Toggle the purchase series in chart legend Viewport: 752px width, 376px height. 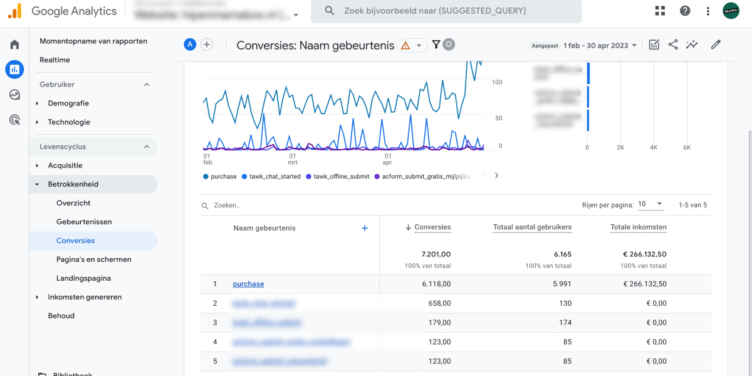click(220, 177)
